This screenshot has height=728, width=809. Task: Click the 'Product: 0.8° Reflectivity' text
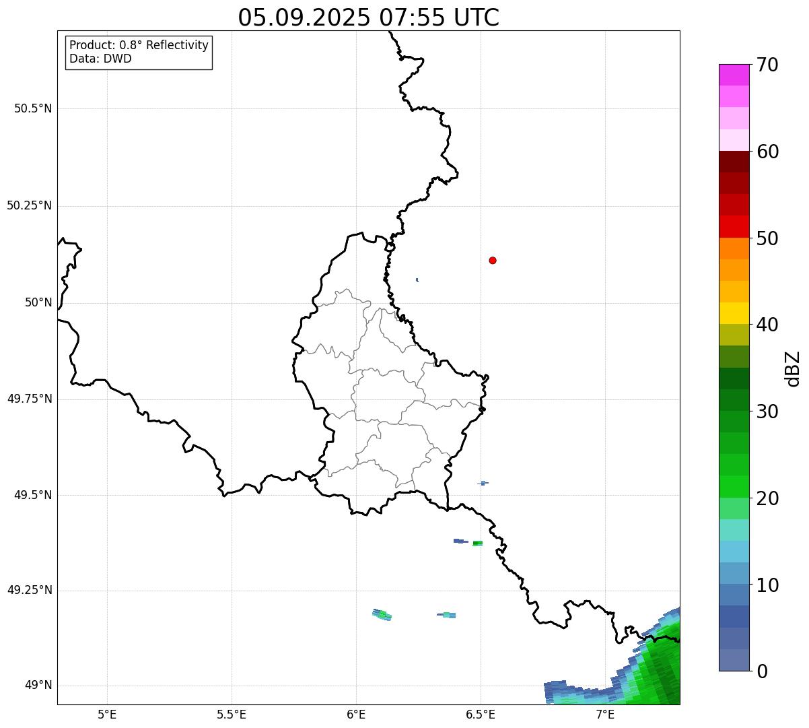tap(139, 45)
